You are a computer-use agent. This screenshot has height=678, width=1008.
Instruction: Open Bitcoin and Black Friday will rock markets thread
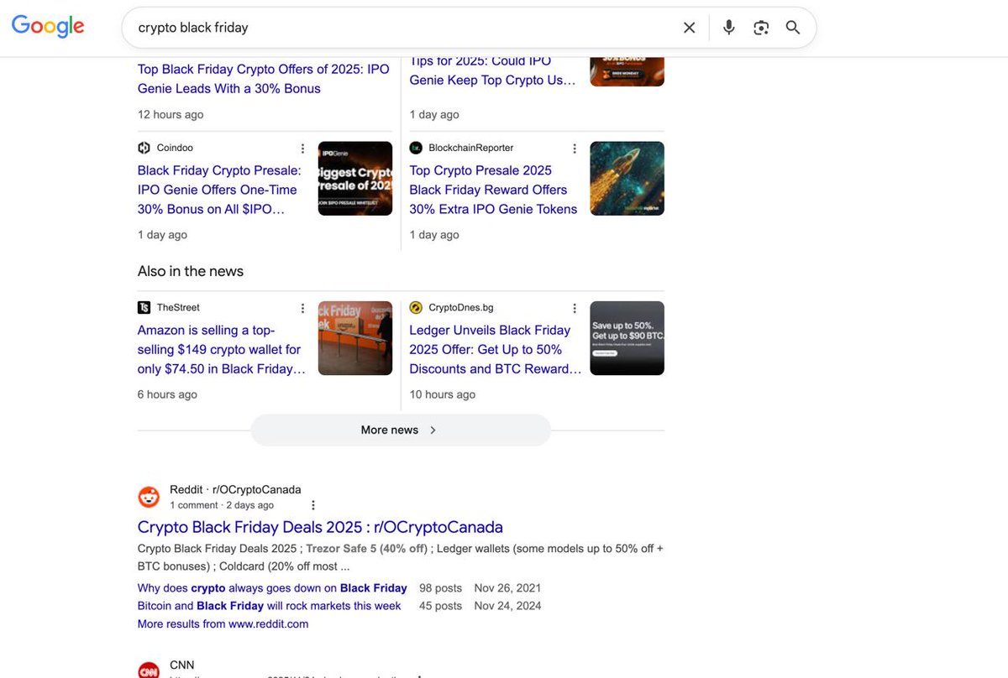coord(270,606)
